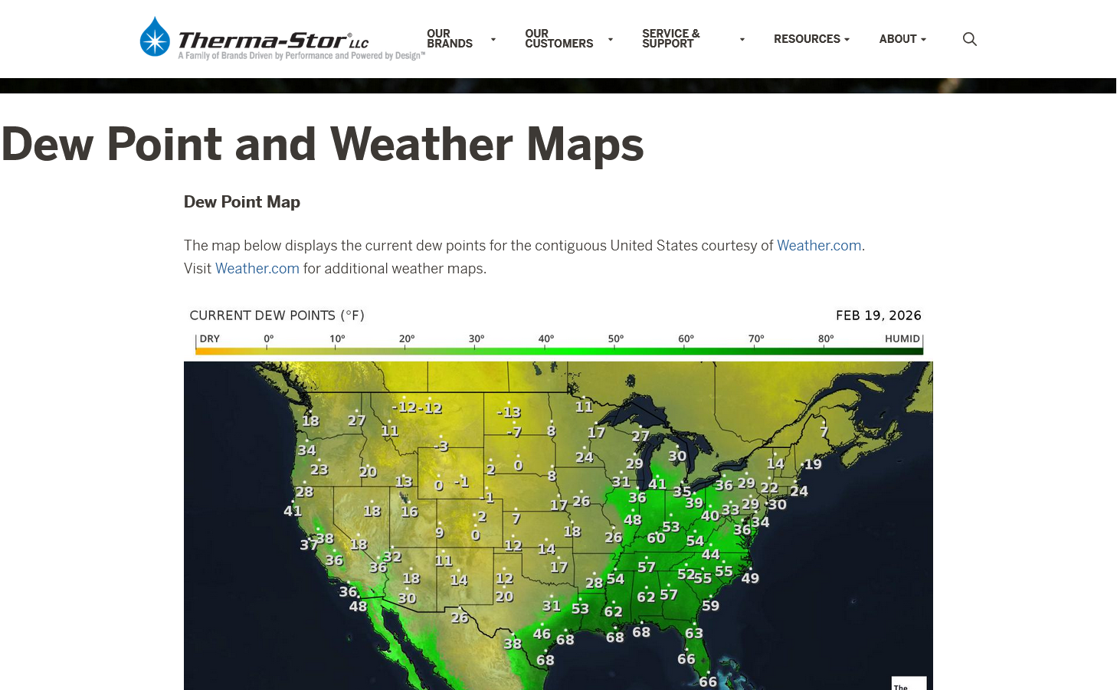Expand the Service & Support dropdown arrow
Image resolution: width=1117 pixels, height=690 pixels.
coord(742,39)
